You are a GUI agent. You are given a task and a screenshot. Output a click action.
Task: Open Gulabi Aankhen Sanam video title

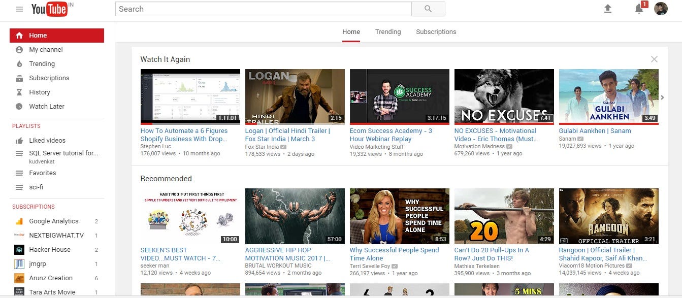point(595,131)
